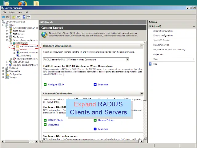Toggle the Show/Hide Console Tree toolbar icon
Viewport: 197px width, 148px height.
click(18, 17)
